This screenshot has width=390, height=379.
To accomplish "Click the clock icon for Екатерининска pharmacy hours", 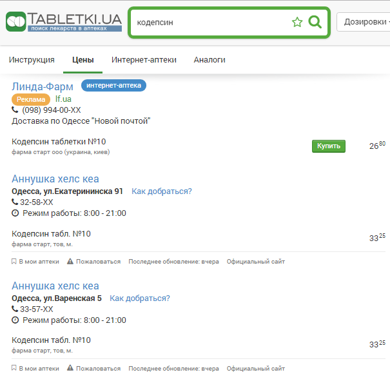I will click(x=15, y=213).
